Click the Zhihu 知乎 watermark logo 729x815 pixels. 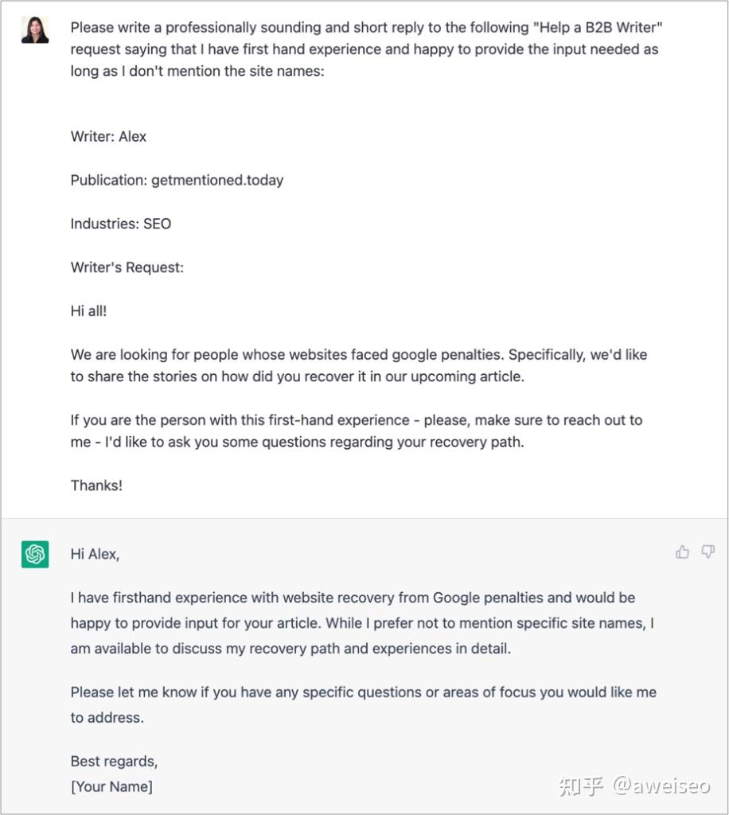[x=582, y=786]
